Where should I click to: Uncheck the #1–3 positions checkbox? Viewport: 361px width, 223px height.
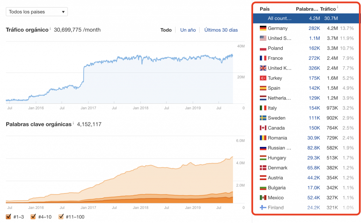click(x=9, y=217)
